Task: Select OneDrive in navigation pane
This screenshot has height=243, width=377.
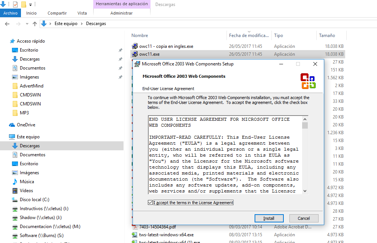Action: (x=26, y=125)
